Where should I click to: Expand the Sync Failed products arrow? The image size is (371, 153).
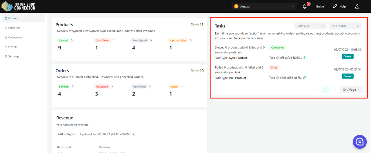(x=114, y=40)
